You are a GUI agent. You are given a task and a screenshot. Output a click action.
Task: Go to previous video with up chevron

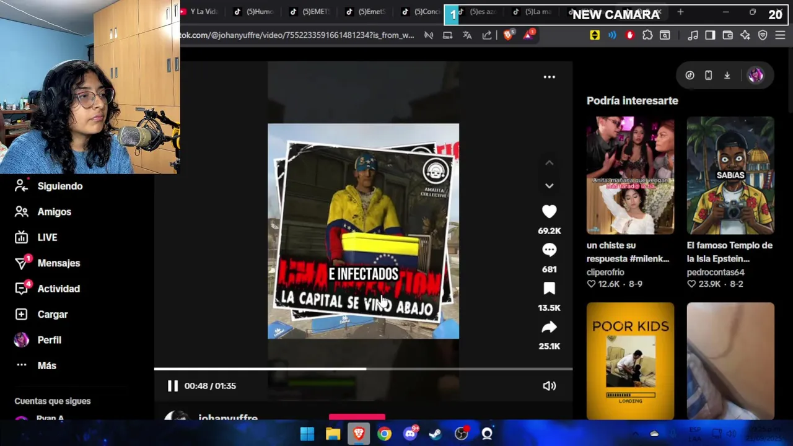(549, 163)
